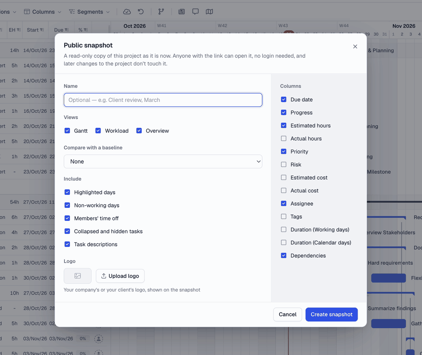Click the Cancel button

click(287, 314)
